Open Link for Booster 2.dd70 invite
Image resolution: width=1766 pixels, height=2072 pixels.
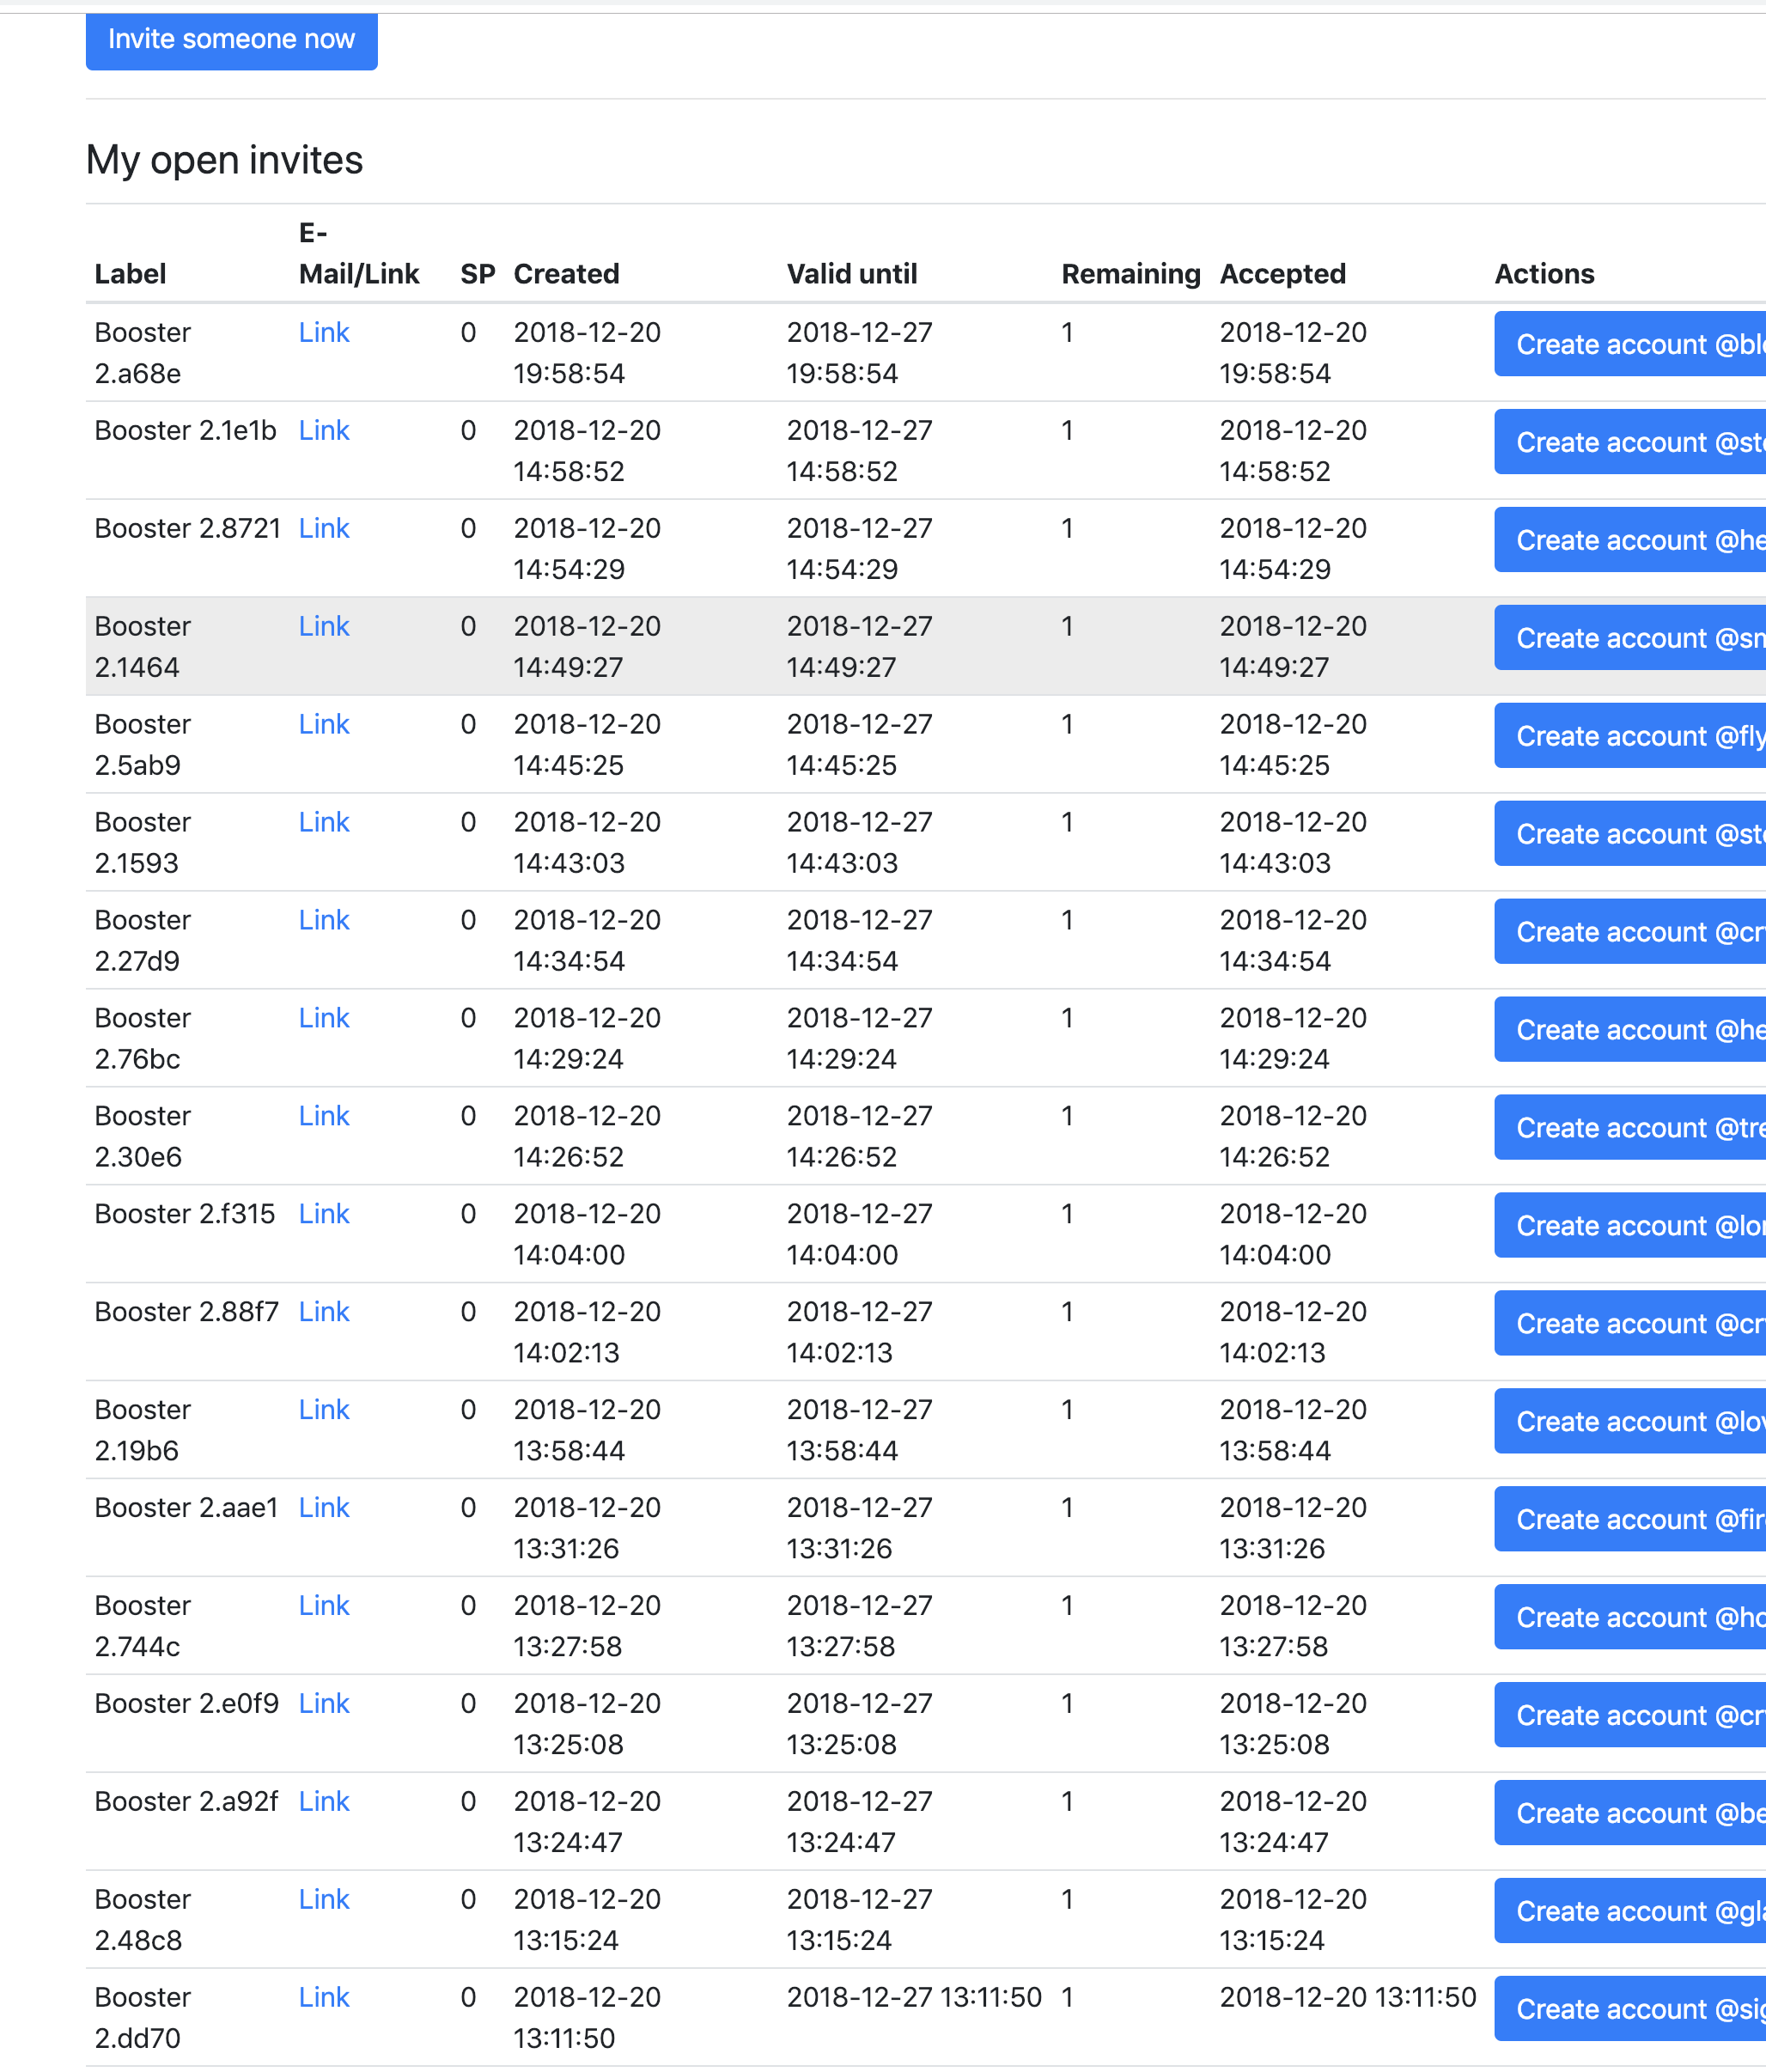pyautogui.click(x=324, y=1997)
